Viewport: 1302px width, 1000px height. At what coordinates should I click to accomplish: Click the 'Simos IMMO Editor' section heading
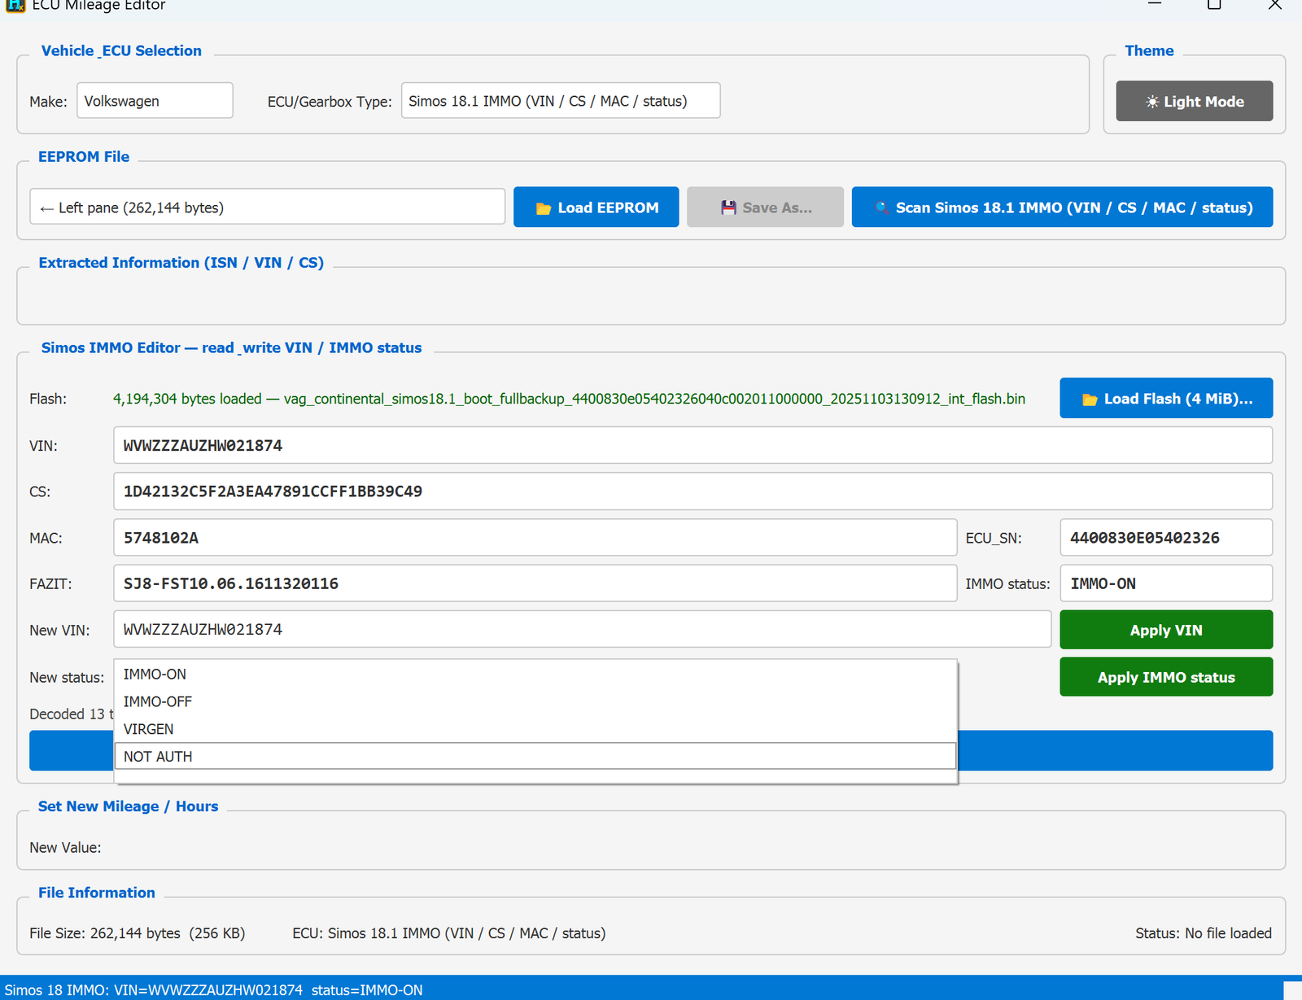(231, 347)
